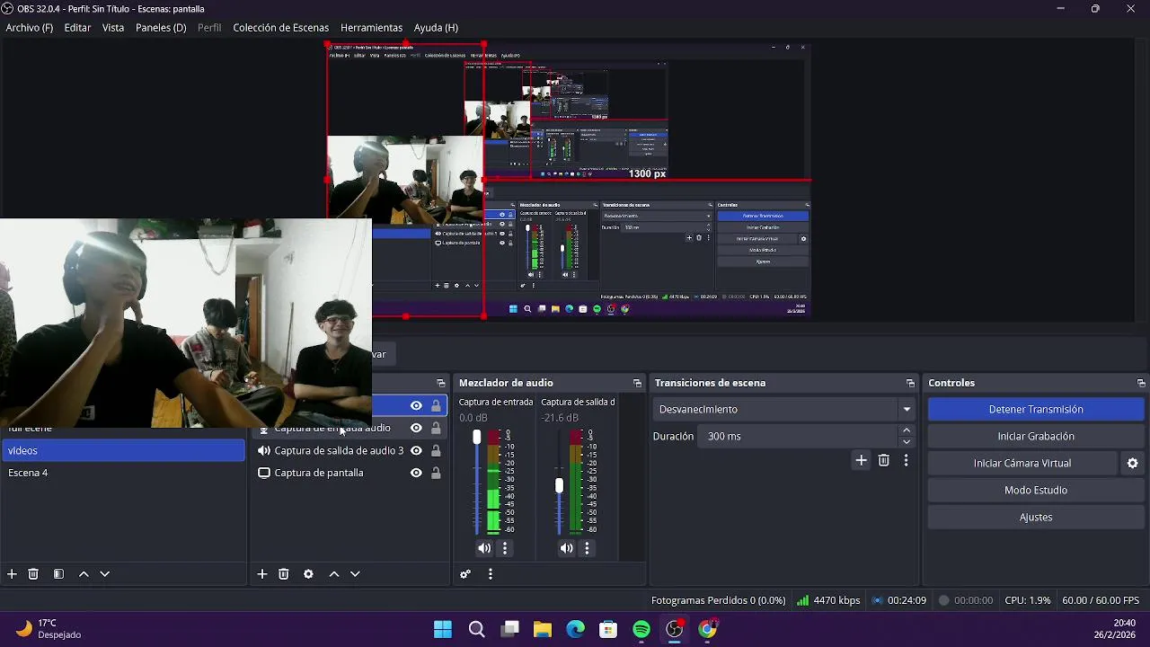Mute Captura de salida audio channel

pos(567,548)
